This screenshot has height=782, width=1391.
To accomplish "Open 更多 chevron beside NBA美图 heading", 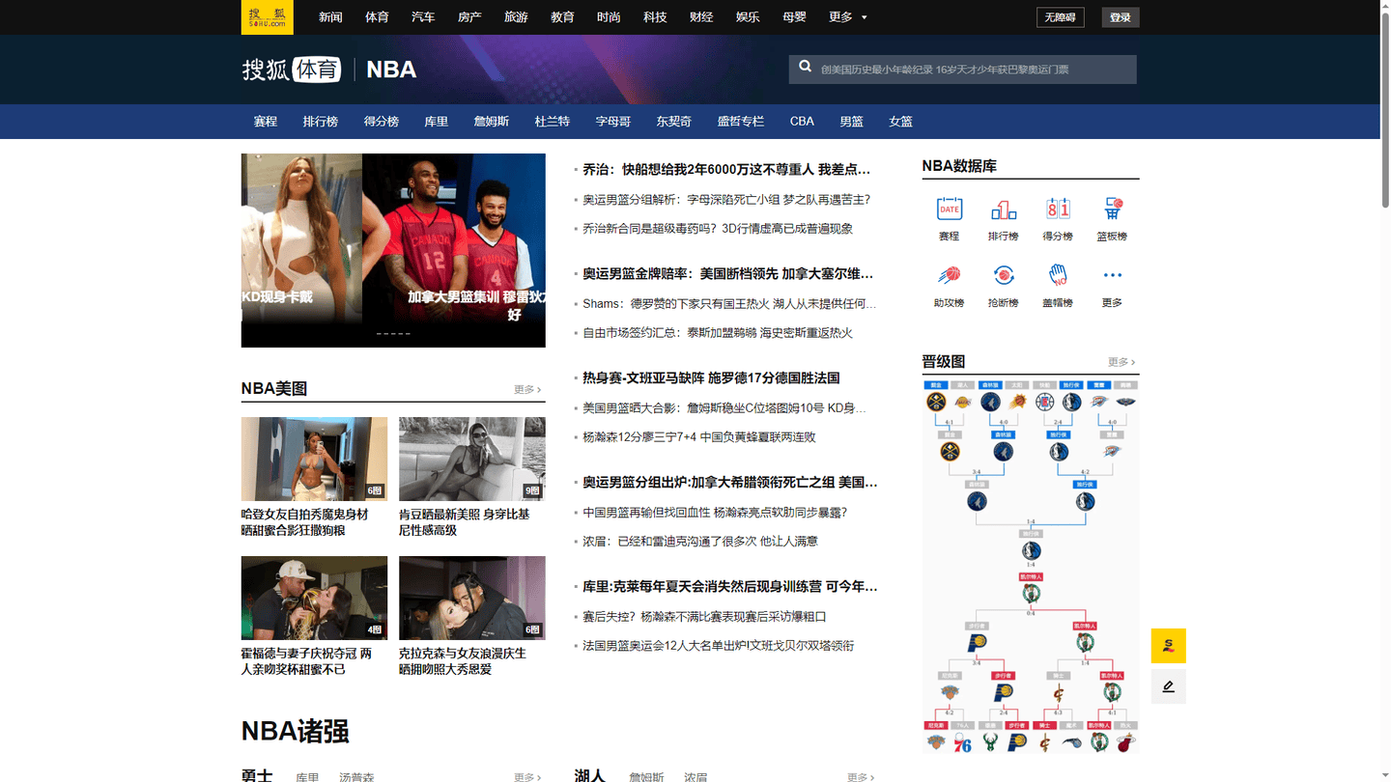I will pos(527,389).
